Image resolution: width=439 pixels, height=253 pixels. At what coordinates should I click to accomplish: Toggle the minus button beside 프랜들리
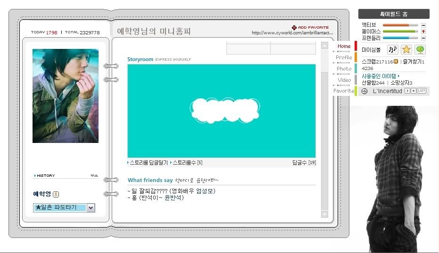tap(423, 38)
